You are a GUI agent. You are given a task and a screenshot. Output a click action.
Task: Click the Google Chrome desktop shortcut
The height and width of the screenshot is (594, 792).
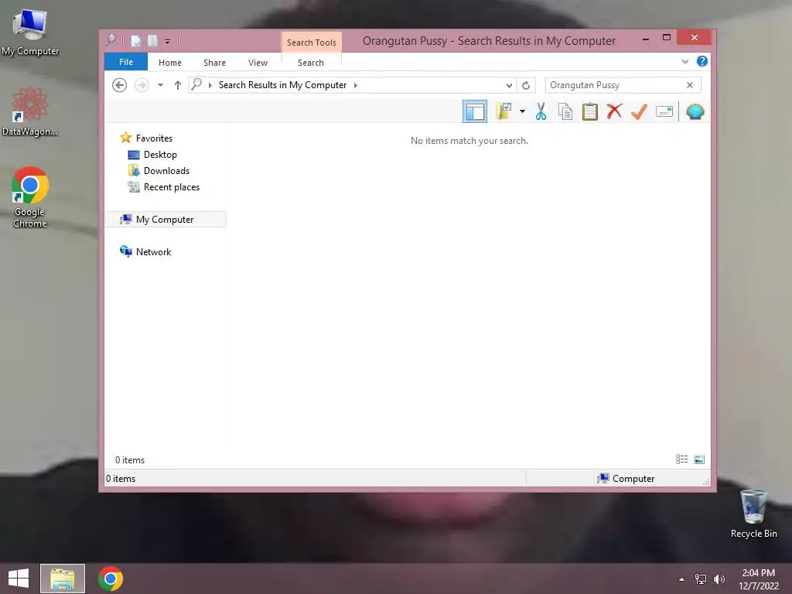click(30, 197)
